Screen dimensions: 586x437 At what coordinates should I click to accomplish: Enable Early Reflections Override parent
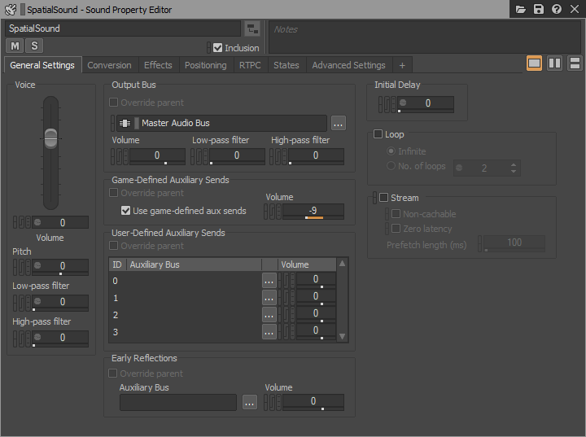(113, 373)
